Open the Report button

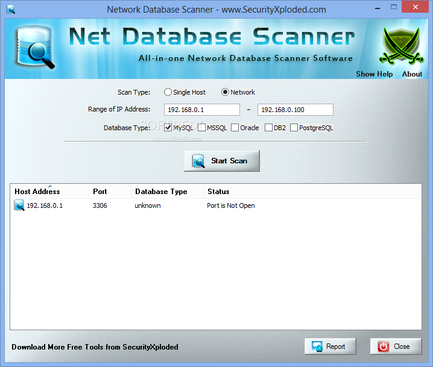pos(330,347)
